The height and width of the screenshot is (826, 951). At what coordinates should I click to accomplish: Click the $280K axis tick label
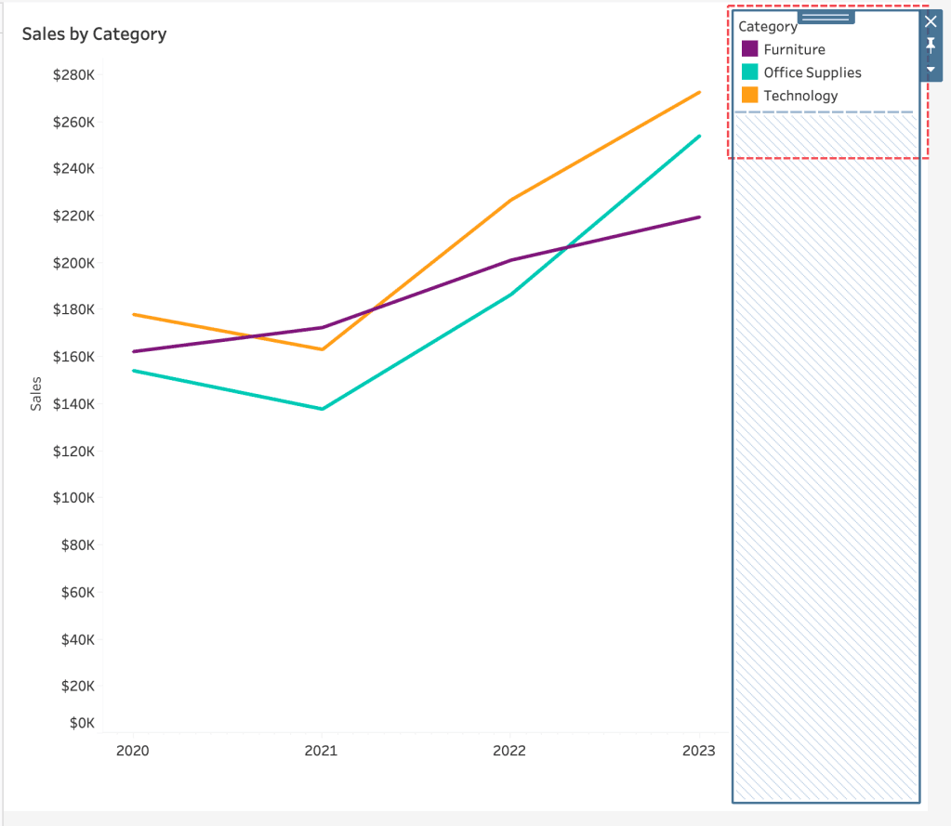tap(74, 75)
